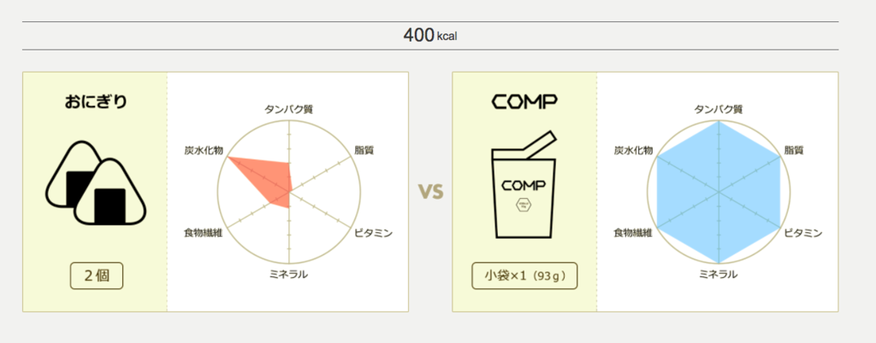Click タンパク質 label on onigiri chart
Screen dimensions: 876x343
(x=288, y=109)
